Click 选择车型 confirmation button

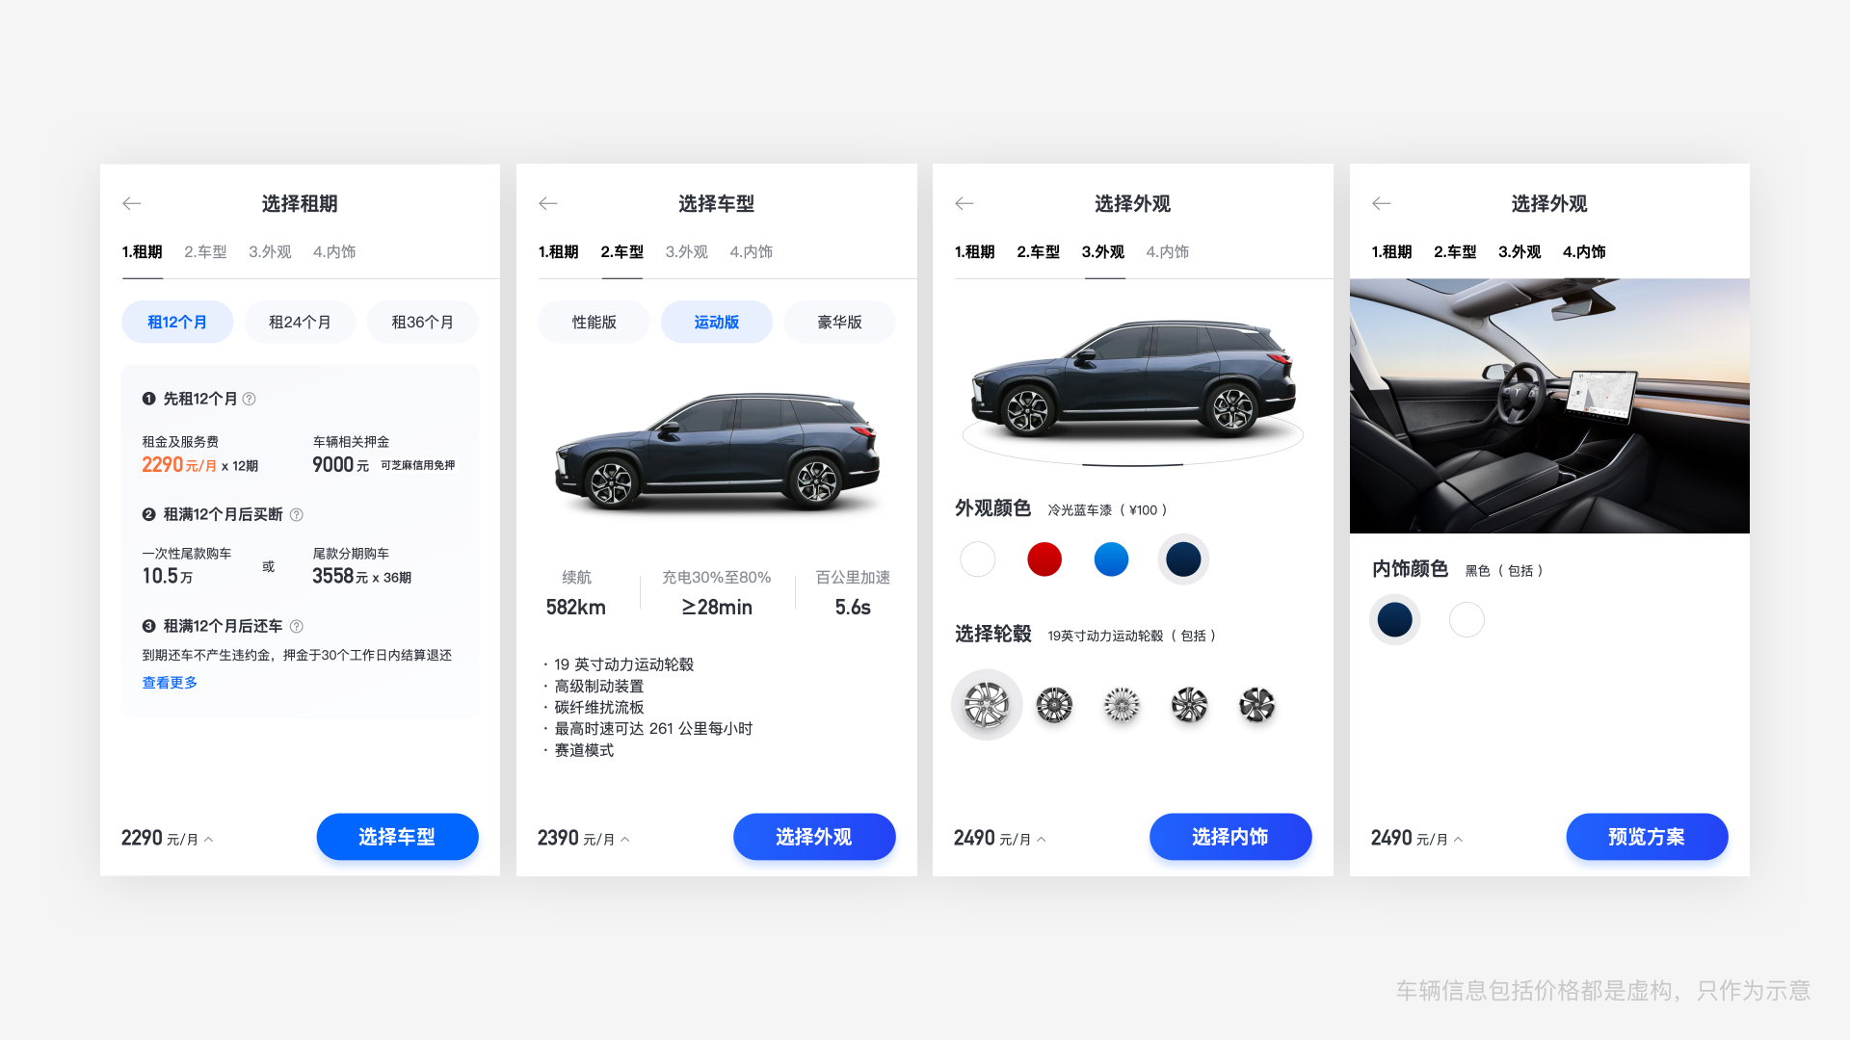(x=396, y=837)
